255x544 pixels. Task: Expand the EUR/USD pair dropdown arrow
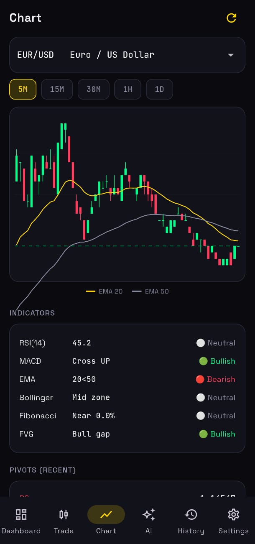click(x=230, y=55)
